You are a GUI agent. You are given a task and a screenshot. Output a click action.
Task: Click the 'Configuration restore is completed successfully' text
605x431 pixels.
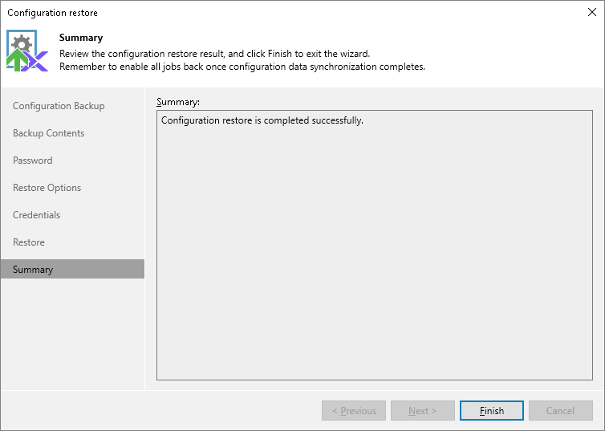tap(262, 120)
